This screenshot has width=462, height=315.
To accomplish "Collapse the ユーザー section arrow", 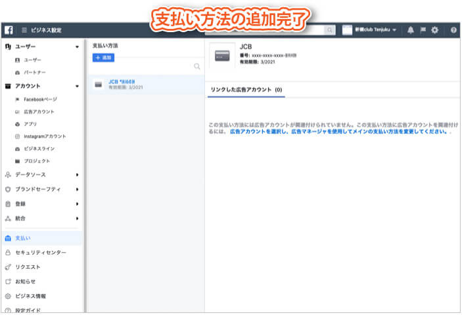I will point(77,47).
